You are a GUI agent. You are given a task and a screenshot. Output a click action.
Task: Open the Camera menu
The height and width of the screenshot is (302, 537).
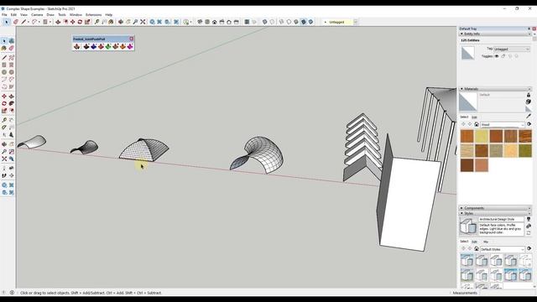pos(37,15)
